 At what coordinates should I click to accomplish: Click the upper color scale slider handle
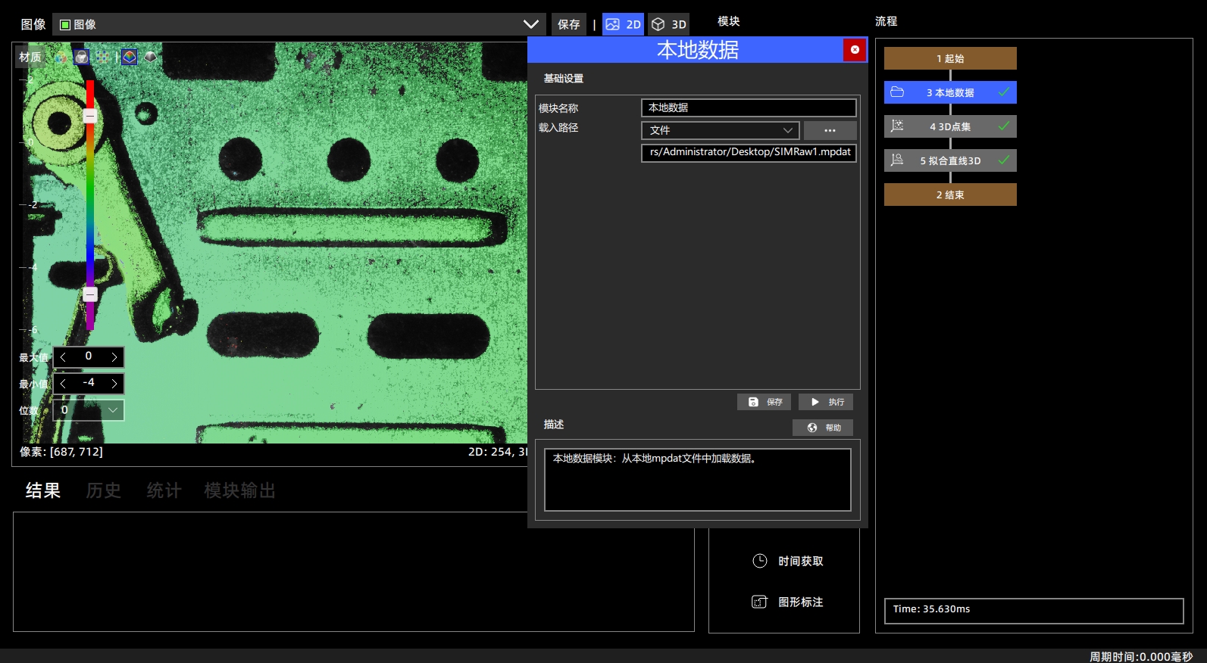pos(90,116)
